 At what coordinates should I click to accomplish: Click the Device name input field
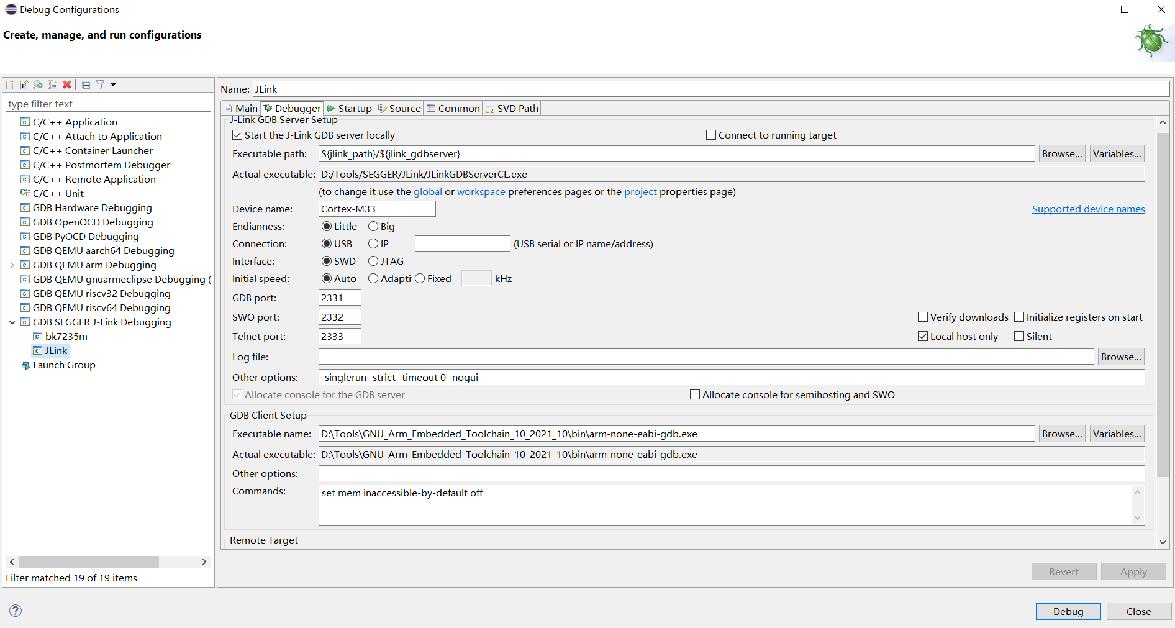[376, 209]
